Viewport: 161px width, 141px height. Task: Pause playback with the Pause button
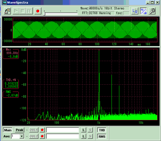[29, 11]
